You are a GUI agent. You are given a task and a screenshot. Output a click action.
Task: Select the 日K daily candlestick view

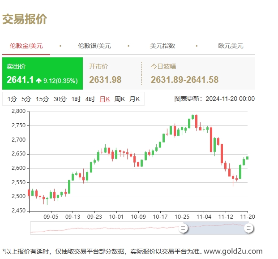click(105, 99)
